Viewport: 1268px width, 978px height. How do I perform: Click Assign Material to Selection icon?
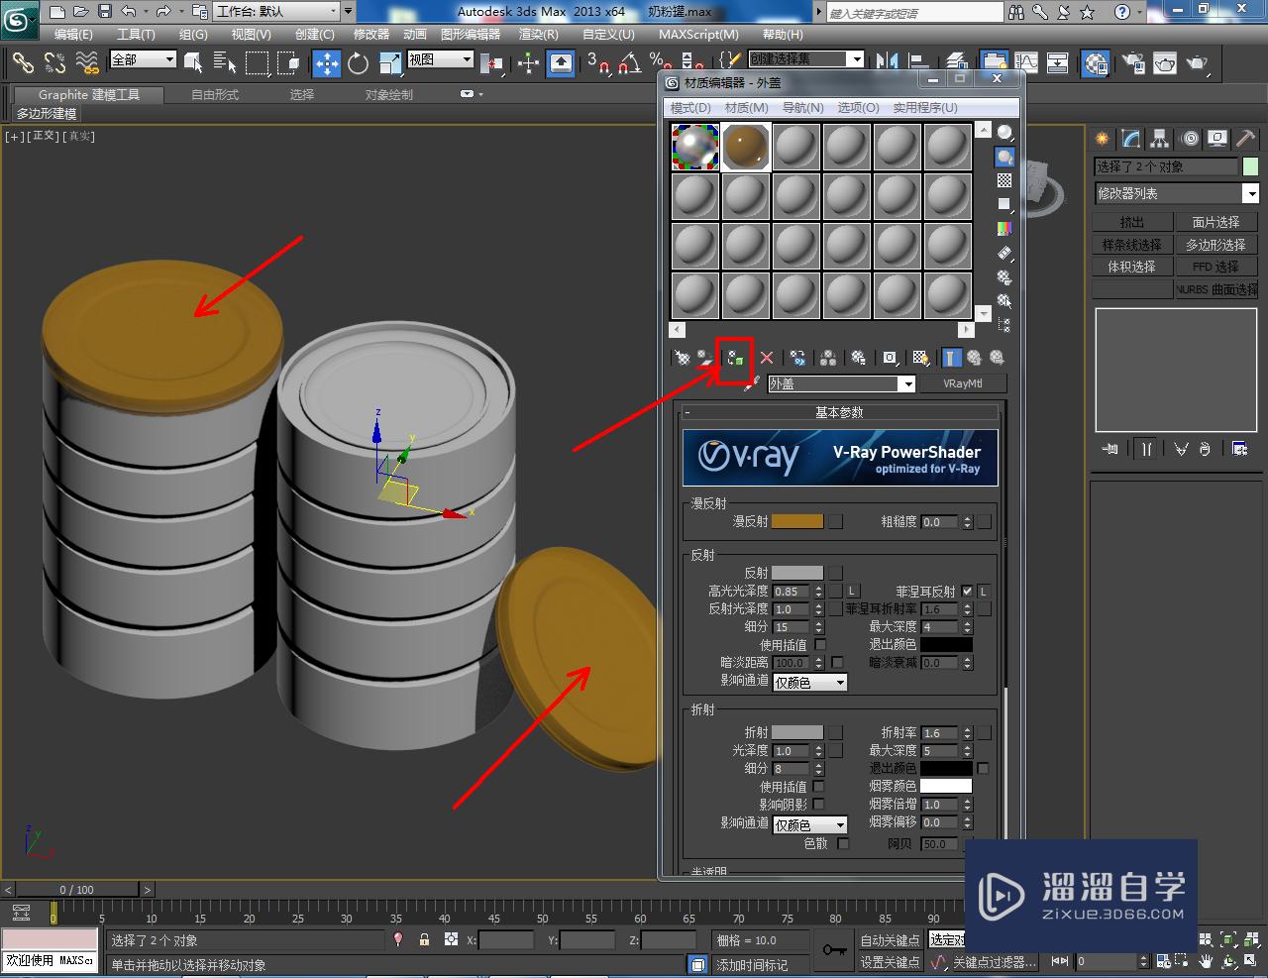pyautogui.click(x=735, y=358)
